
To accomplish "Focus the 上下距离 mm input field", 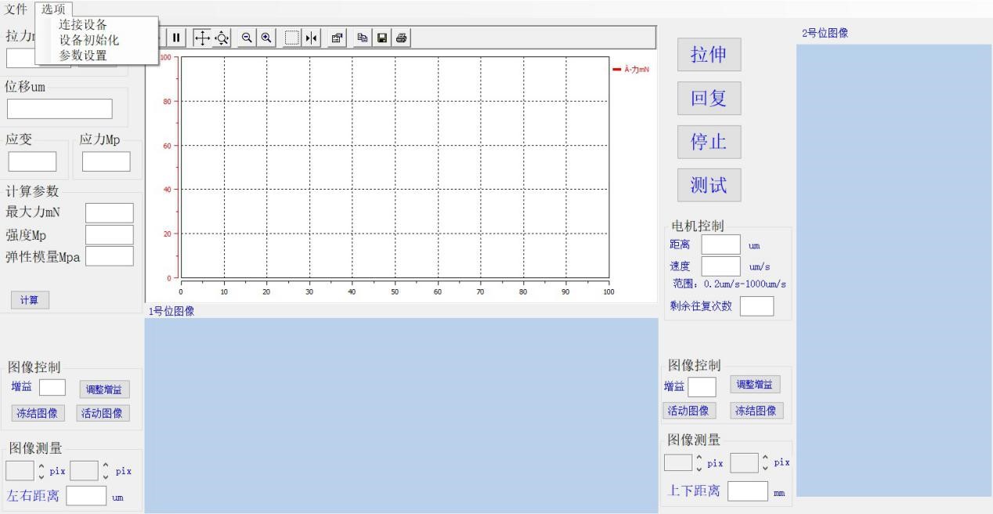I will [x=748, y=490].
